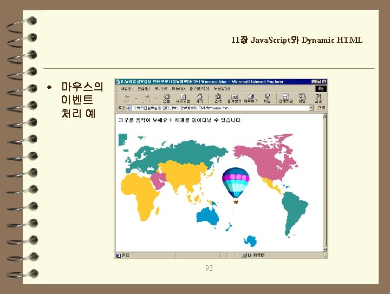Click the Font (글꼴) toolbar icon
The height and width of the screenshot is (294, 390).
point(318,98)
